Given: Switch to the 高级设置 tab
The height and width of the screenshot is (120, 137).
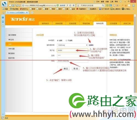Looking at the screenshot, I should tap(59, 23).
